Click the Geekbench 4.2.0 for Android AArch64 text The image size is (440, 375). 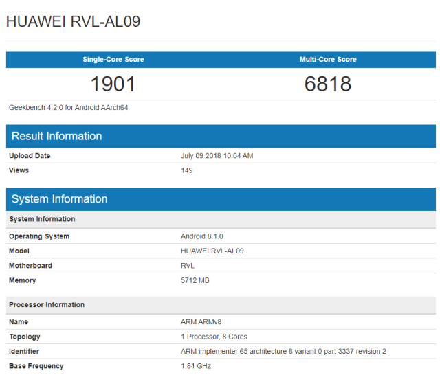[x=69, y=108]
